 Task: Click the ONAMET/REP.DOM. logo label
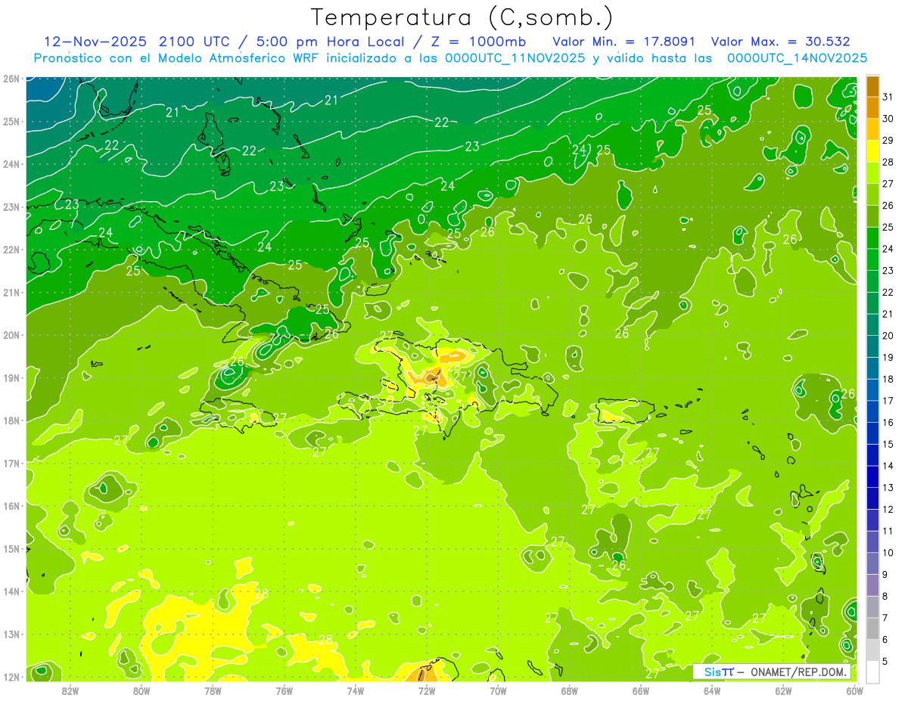pyautogui.click(x=798, y=672)
